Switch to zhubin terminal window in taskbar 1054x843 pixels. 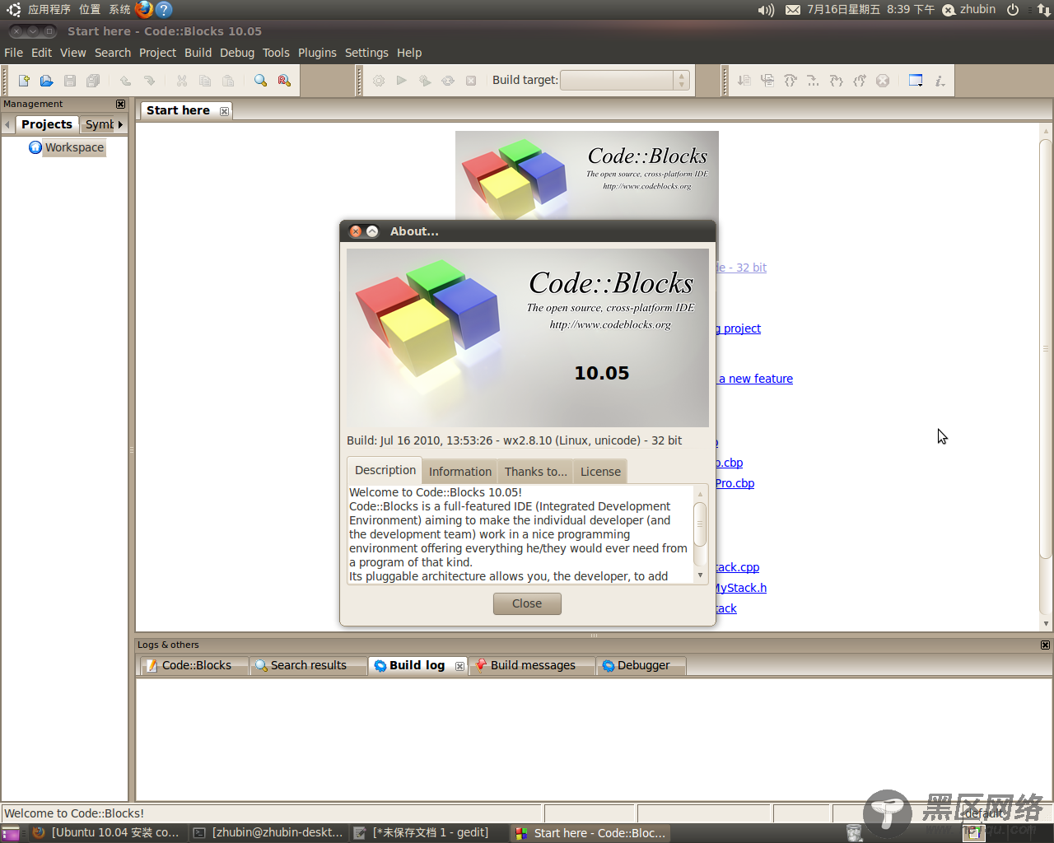coord(268,833)
